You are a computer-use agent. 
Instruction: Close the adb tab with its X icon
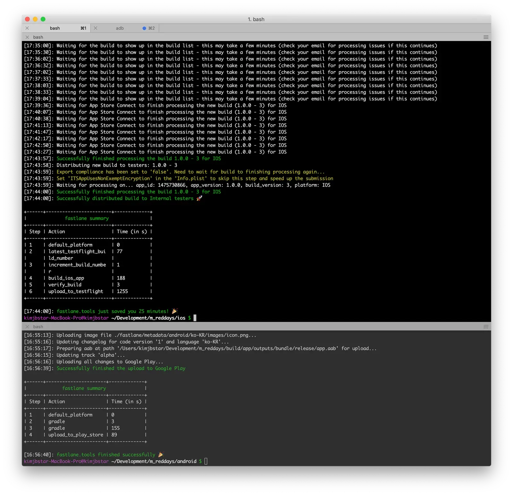96,28
